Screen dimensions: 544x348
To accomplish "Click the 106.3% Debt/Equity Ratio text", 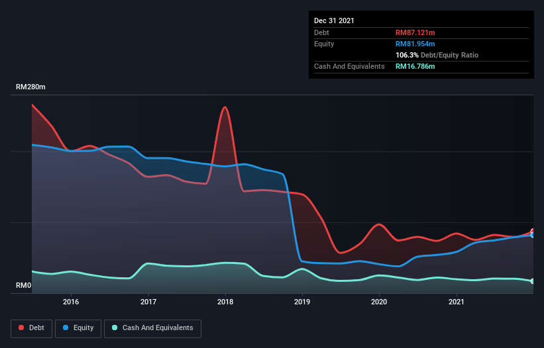I will click(437, 55).
